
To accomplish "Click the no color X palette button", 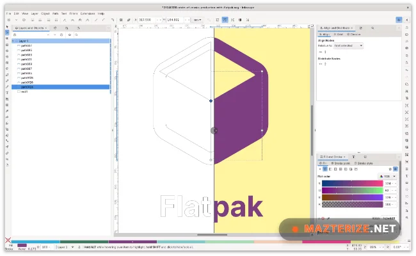I will (x=8, y=241).
